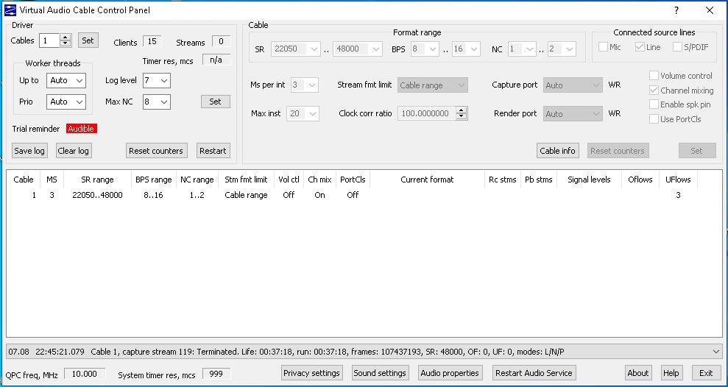This screenshot has height=387, width=728.
Task: Click the Cable column header
Action: 24,180
